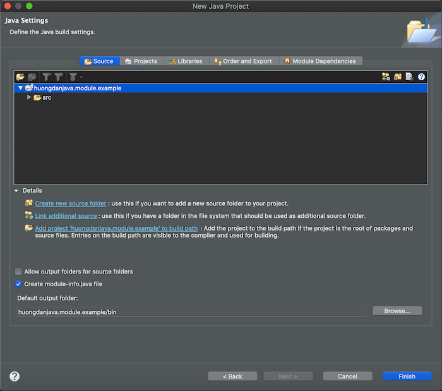Click the icon beside Create new source folder
Image resolution: width=442 pixels, height=391 pixels.
tap(29, 203)
